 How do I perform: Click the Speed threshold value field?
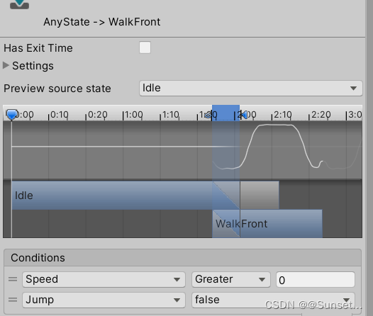(x=315, y=280)
